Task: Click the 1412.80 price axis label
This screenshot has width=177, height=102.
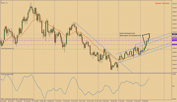Action: 174,8
